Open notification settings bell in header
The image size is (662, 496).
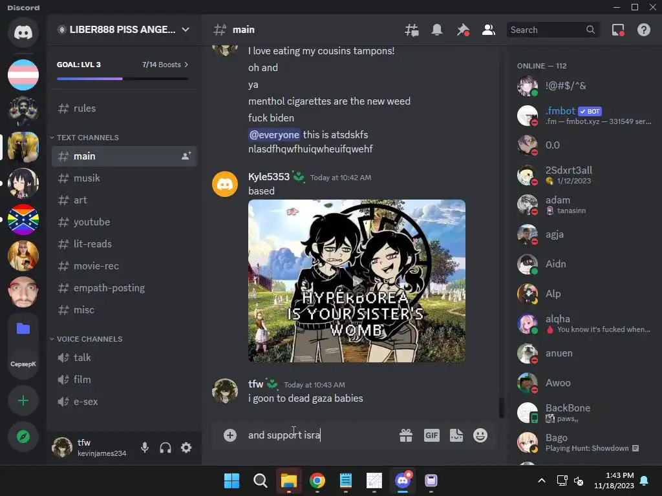pyautogui.click(x=437, y=30)
